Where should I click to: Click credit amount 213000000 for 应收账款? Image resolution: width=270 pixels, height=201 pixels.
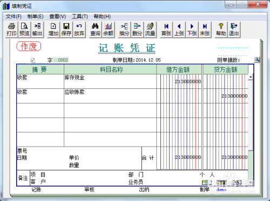pyautogui.click(x=234, y=96)
